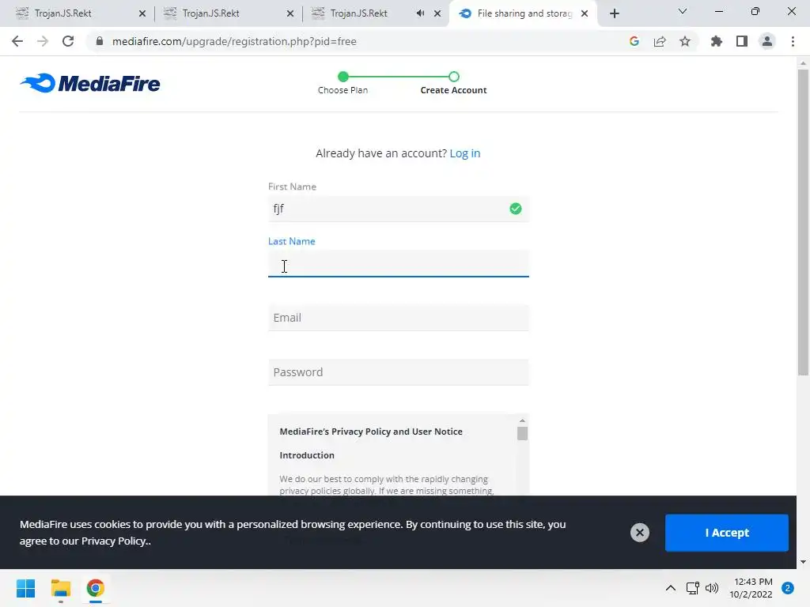Open Chrome's three-dot menu
The image size is (810, 607).
click(x=793, y=41)
